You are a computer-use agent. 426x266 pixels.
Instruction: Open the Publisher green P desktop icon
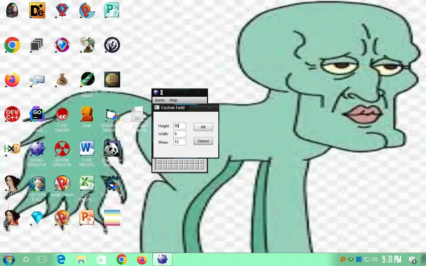112,11
